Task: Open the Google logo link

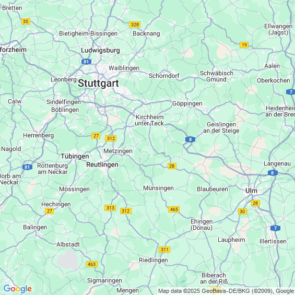Action: [18, 289]
